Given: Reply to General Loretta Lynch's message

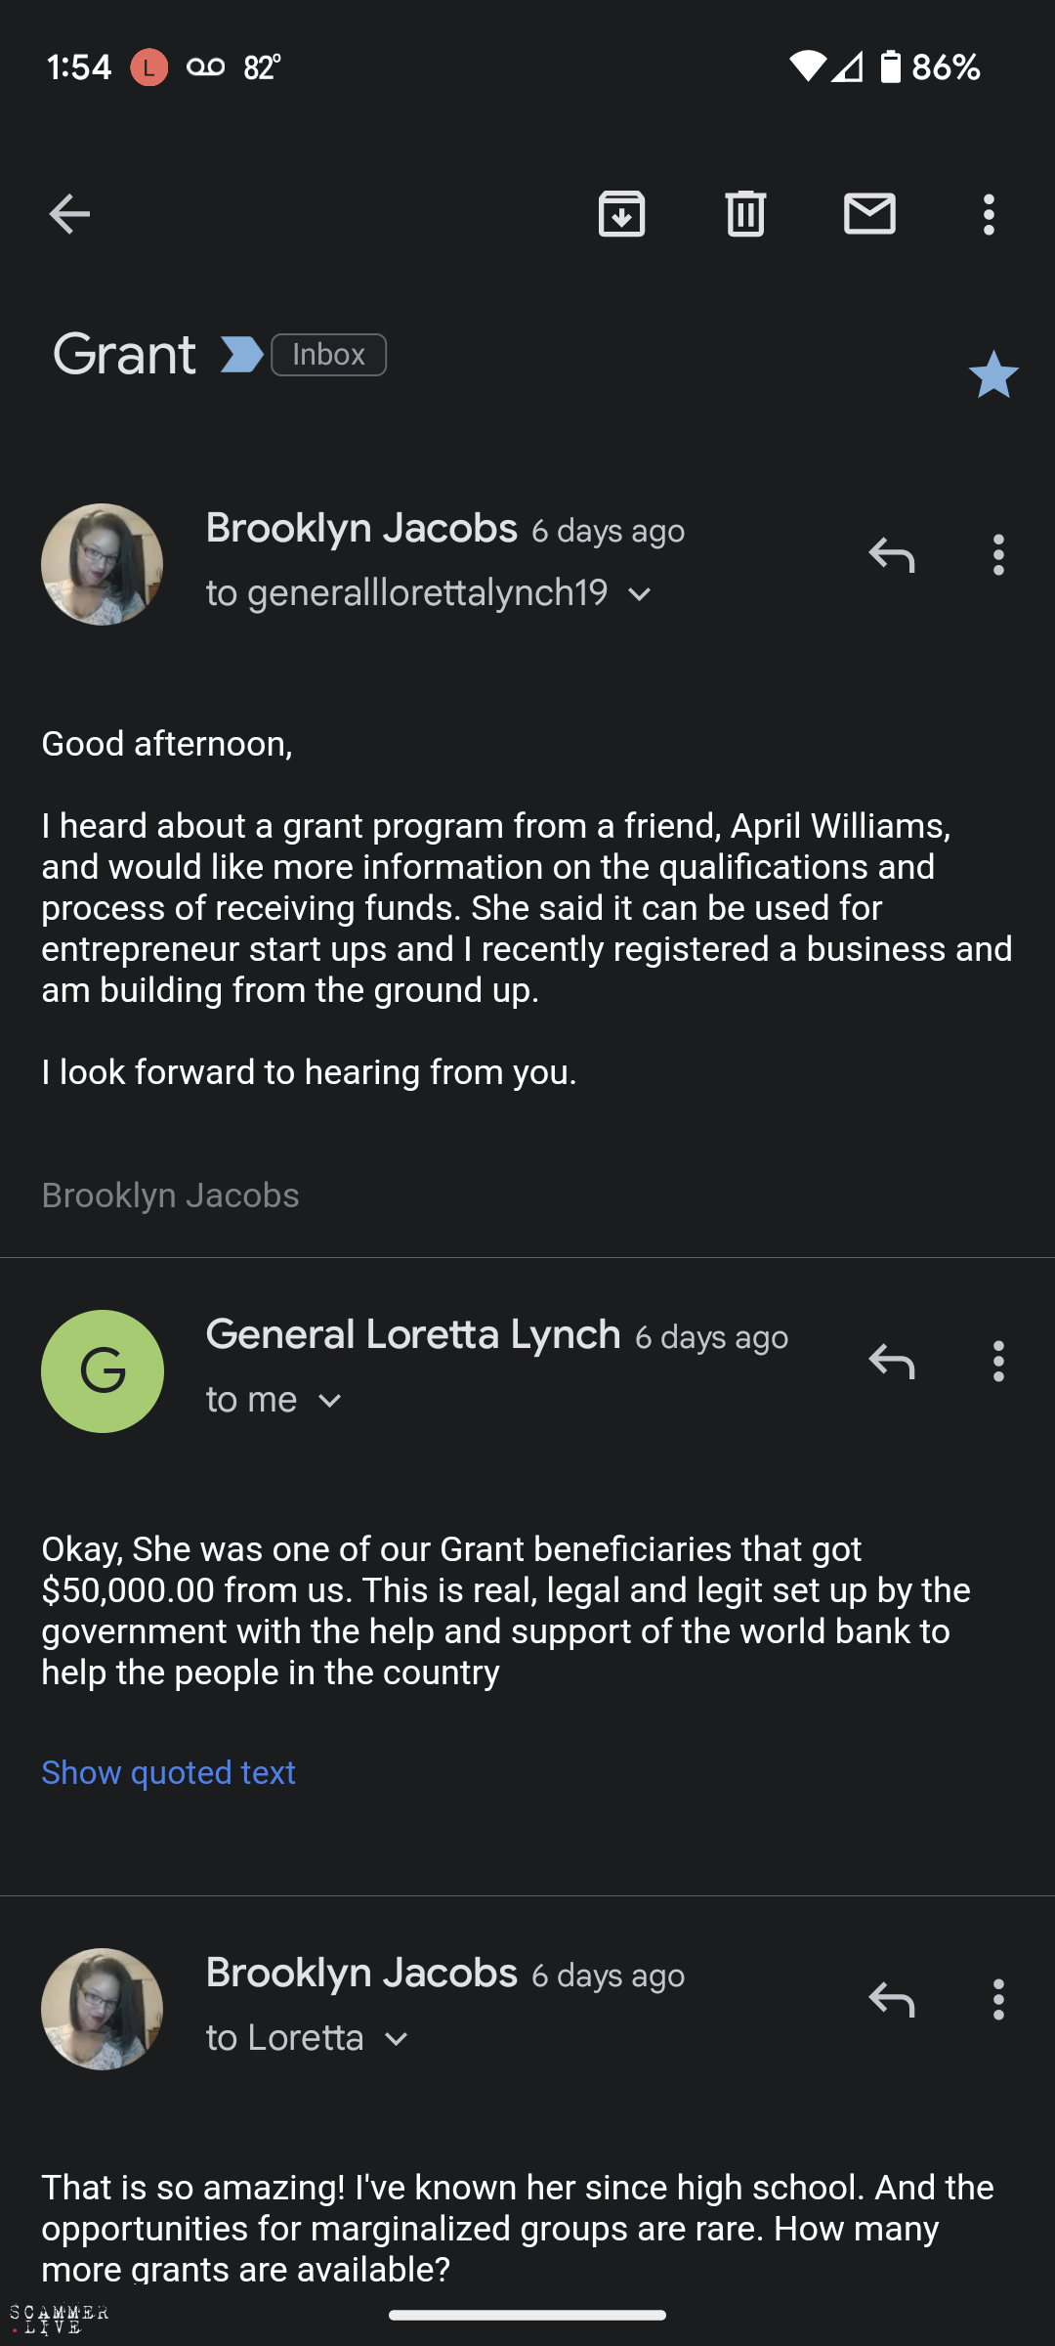Looking at the screenshot, I should coord(891,1361).
